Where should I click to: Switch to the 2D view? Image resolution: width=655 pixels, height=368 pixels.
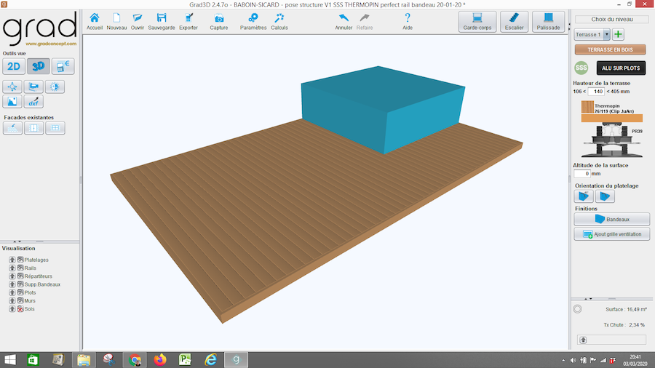[14, 67]
